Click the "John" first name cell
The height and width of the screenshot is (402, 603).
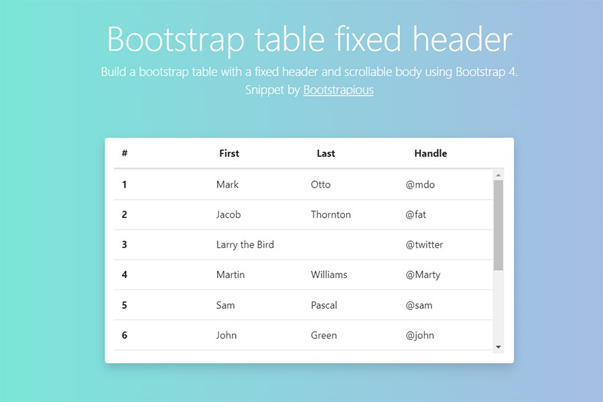[226, 335]
